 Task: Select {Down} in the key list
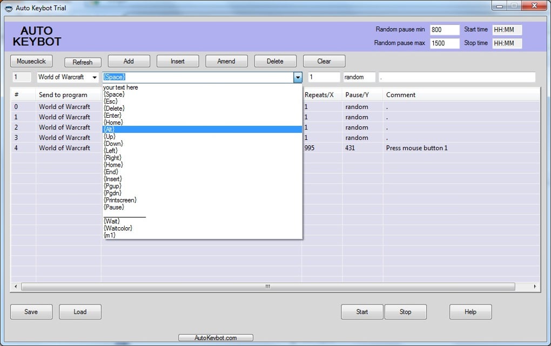click(203, 144)
